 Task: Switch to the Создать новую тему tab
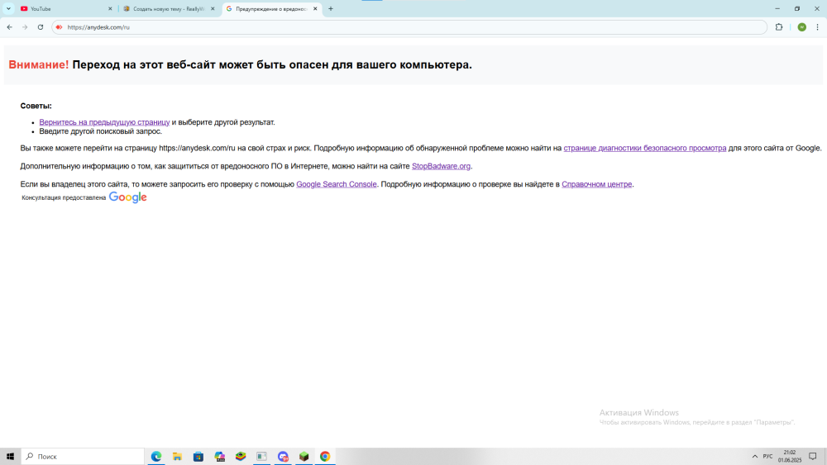tap(168, 9)
